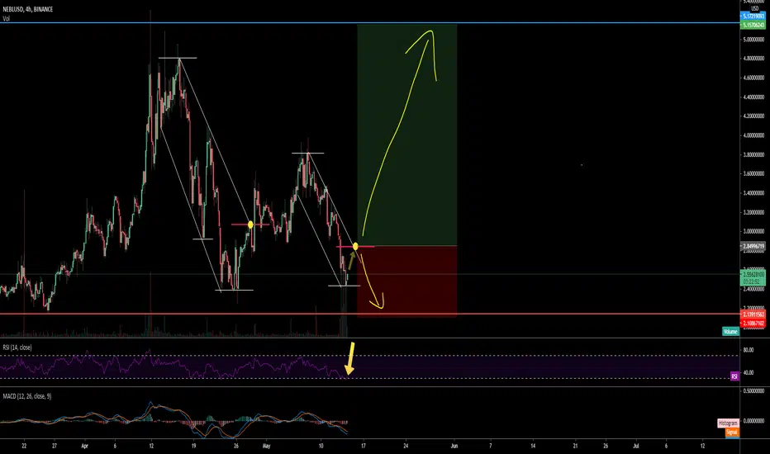Click the purple RSI tag on scale
The height and width of the screenshot is (454, 770).
pos(734,376)
